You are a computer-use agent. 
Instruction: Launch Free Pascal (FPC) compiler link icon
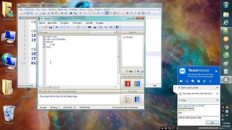click(137, 83)
